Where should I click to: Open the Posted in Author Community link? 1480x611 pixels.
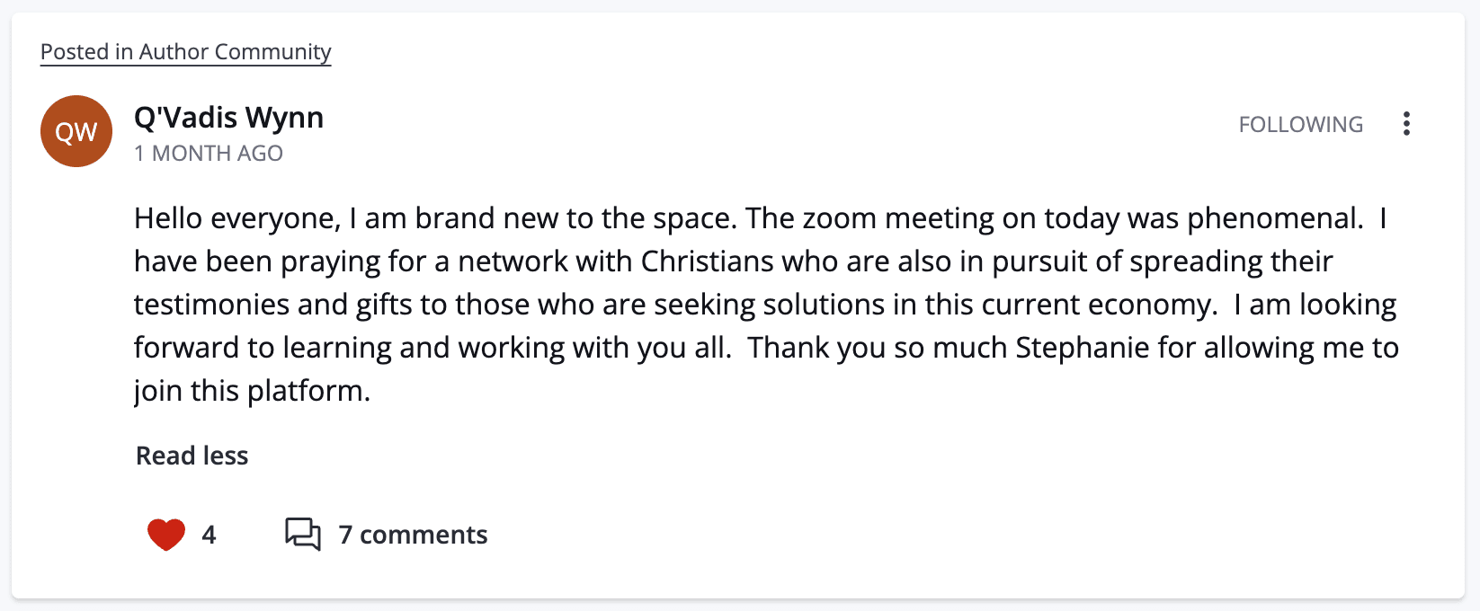(186, 52)
